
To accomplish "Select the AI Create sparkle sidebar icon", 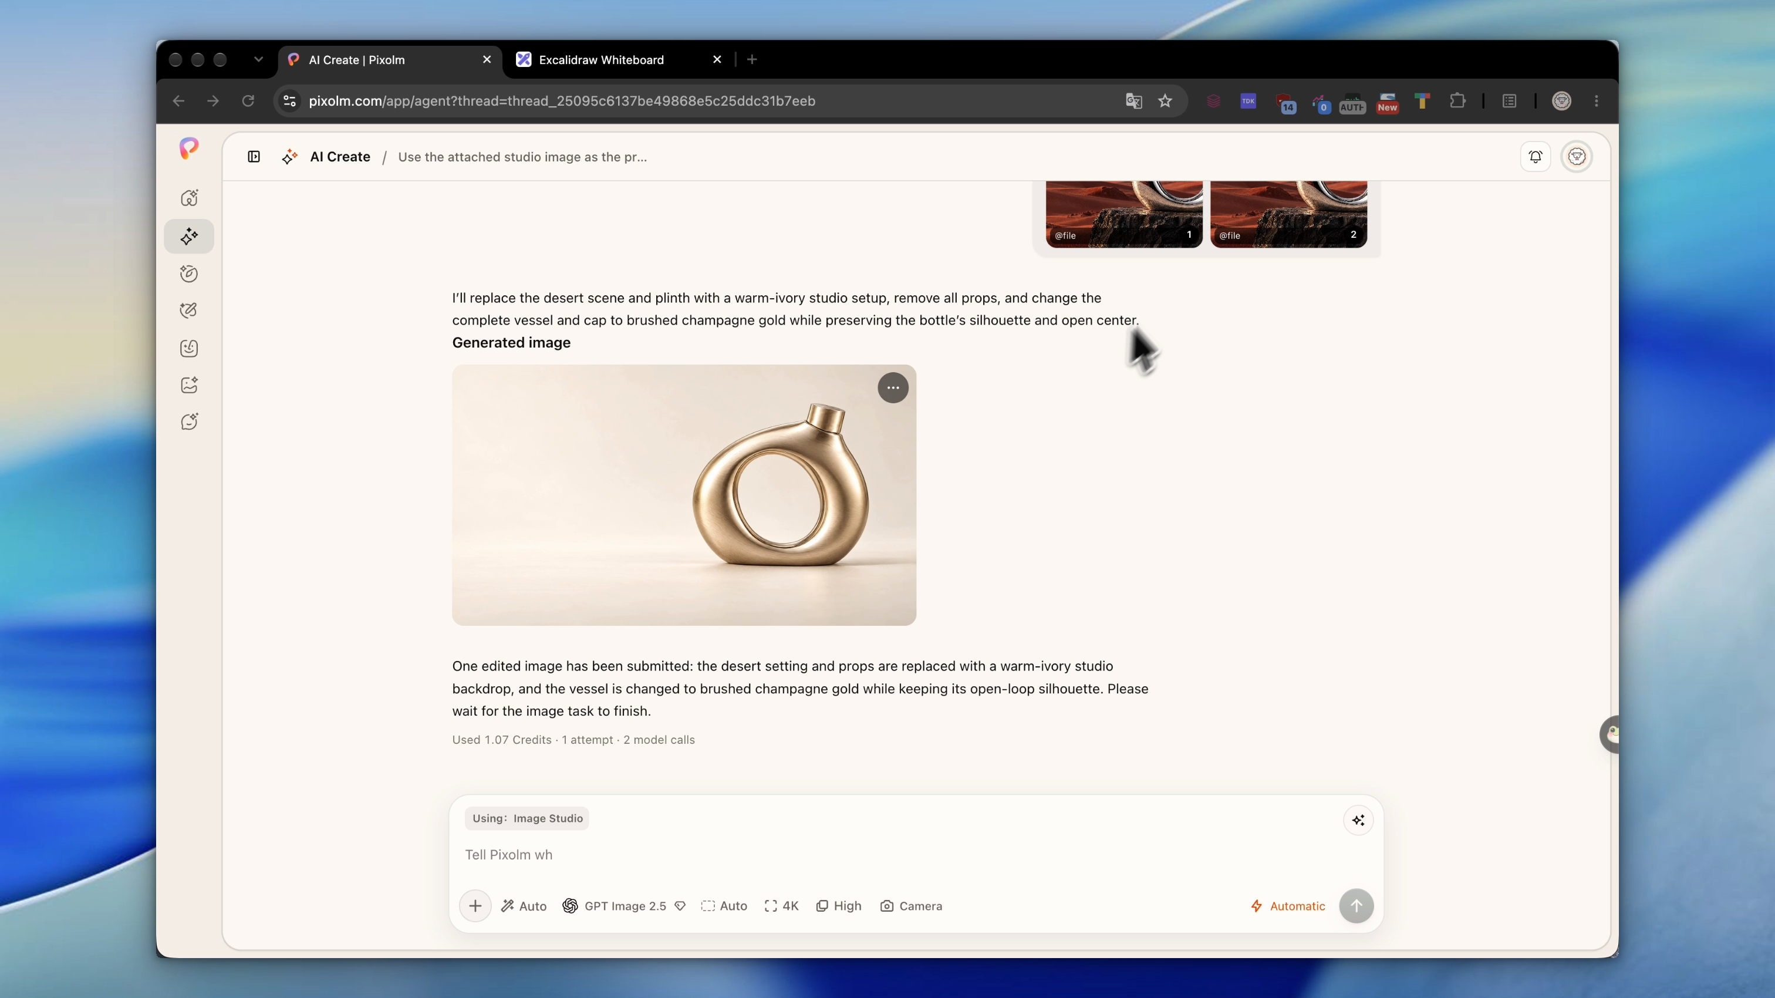I will [x=189, y=237].
